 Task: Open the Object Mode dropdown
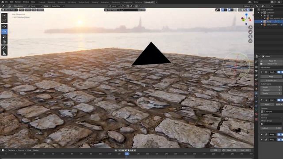(x=9, y=10)
